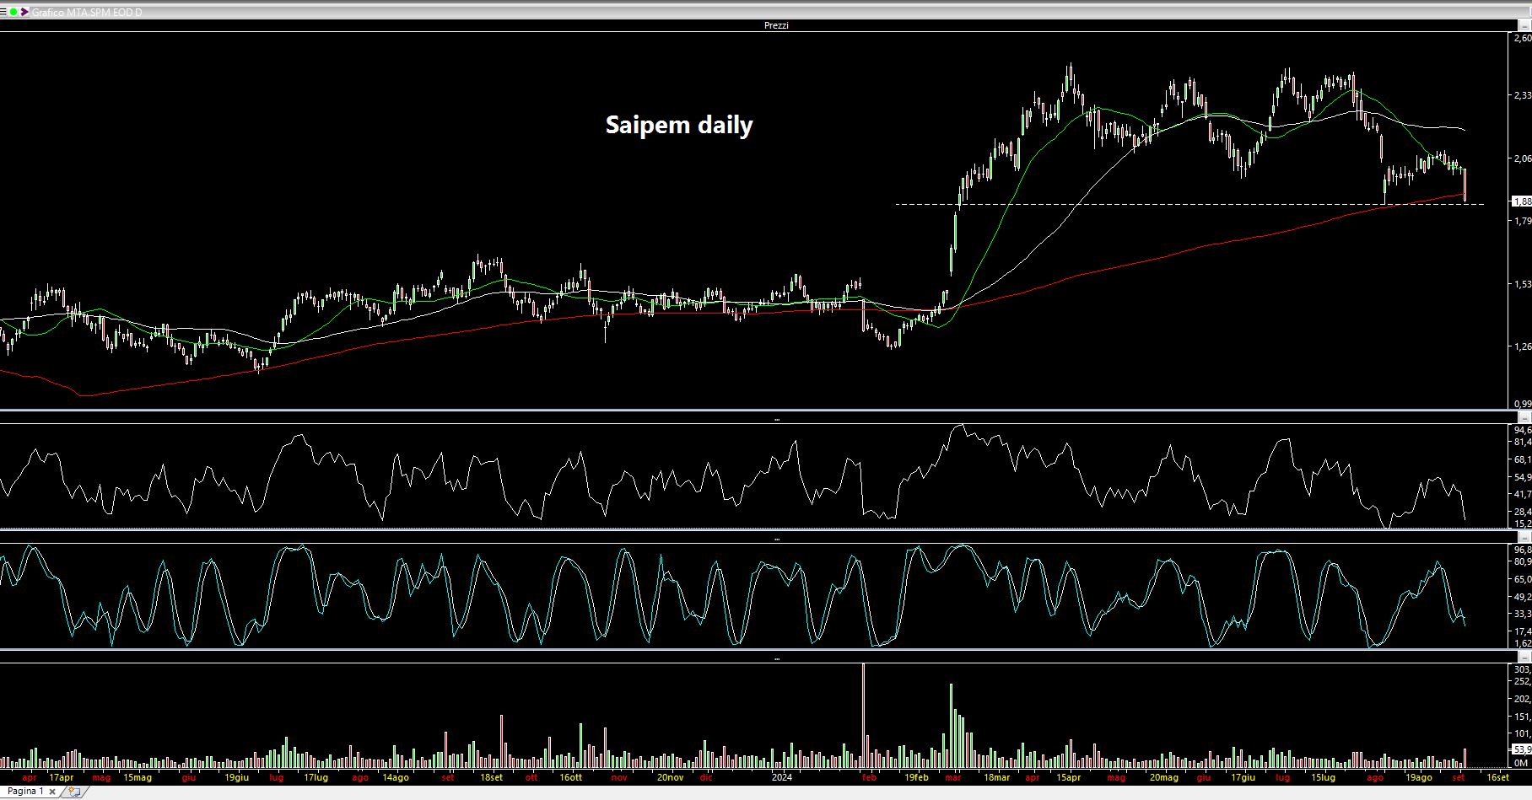The height and width of the screenshot is (800, 1532).
Task: Click the 17lug date on time axis
Action: (316, 777)
